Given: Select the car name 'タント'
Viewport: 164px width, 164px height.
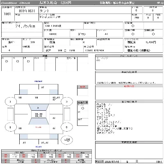Looking at the screenshot, I should point(44,11).
